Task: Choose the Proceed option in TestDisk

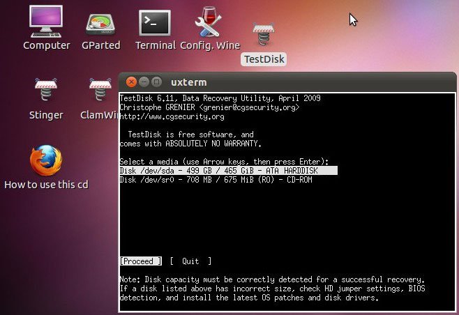Action: (x=140, y=261)
